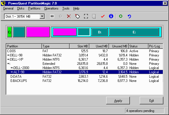Select the green C: partition block

coord(9,32)
